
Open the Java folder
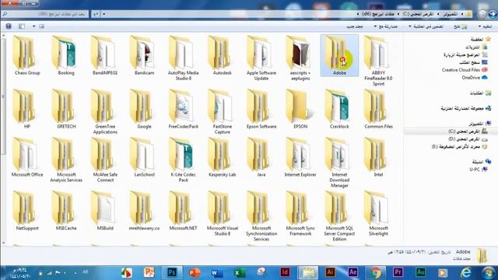[261, 157]
